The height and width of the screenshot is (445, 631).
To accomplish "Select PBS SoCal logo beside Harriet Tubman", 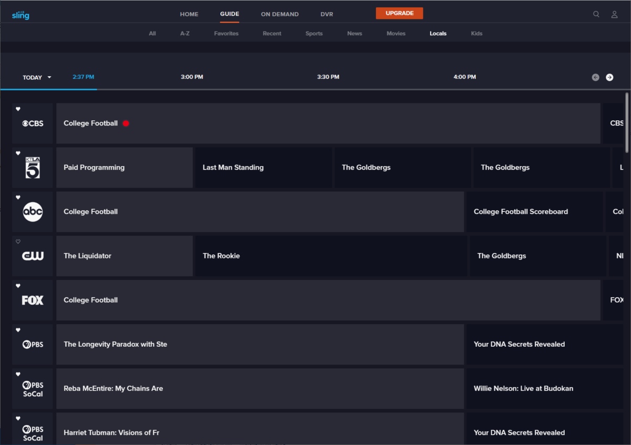I will pos(33,433).
